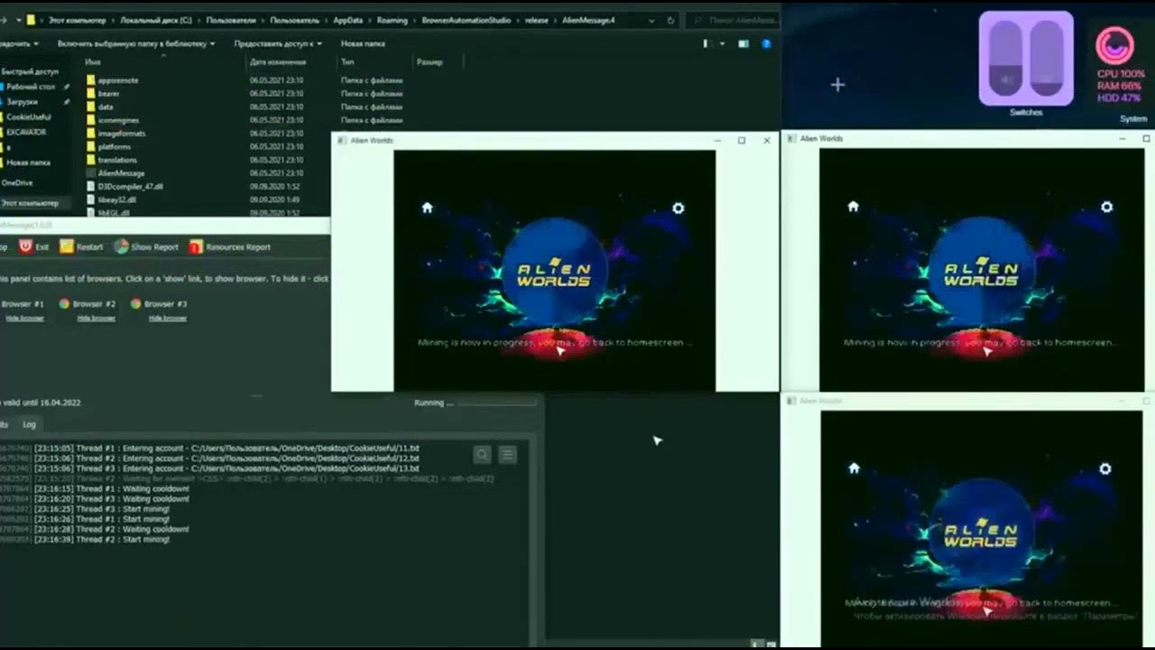
Task: Click the Hide browser link under Browser #1
Action: click(x=24, y=318)
